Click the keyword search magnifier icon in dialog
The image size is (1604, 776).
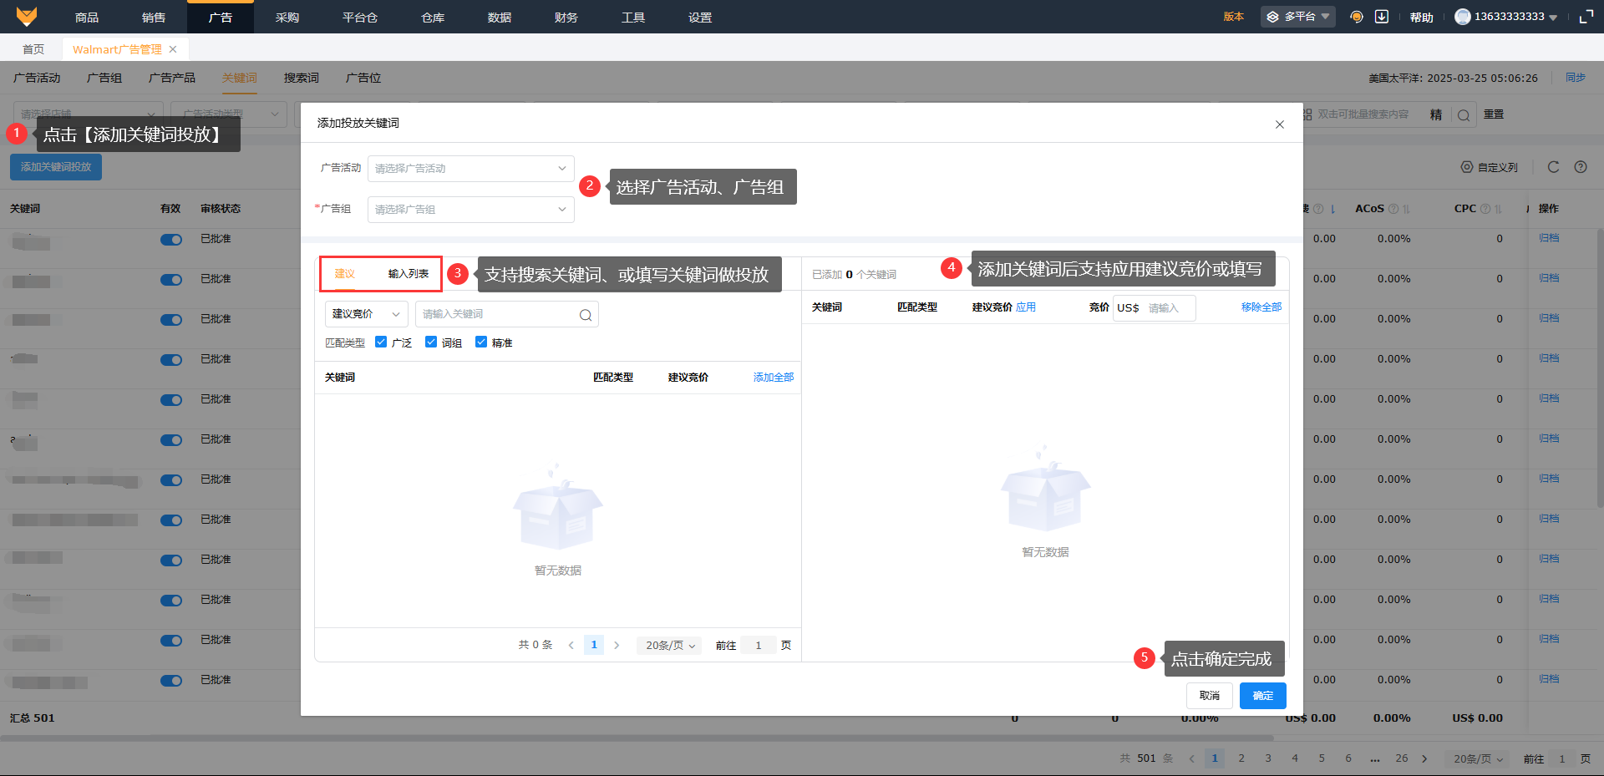tap(586, 315)
